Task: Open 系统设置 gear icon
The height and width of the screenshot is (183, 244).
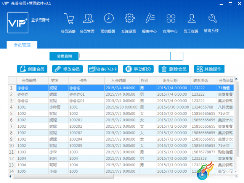Action: (x=130, y=18)
